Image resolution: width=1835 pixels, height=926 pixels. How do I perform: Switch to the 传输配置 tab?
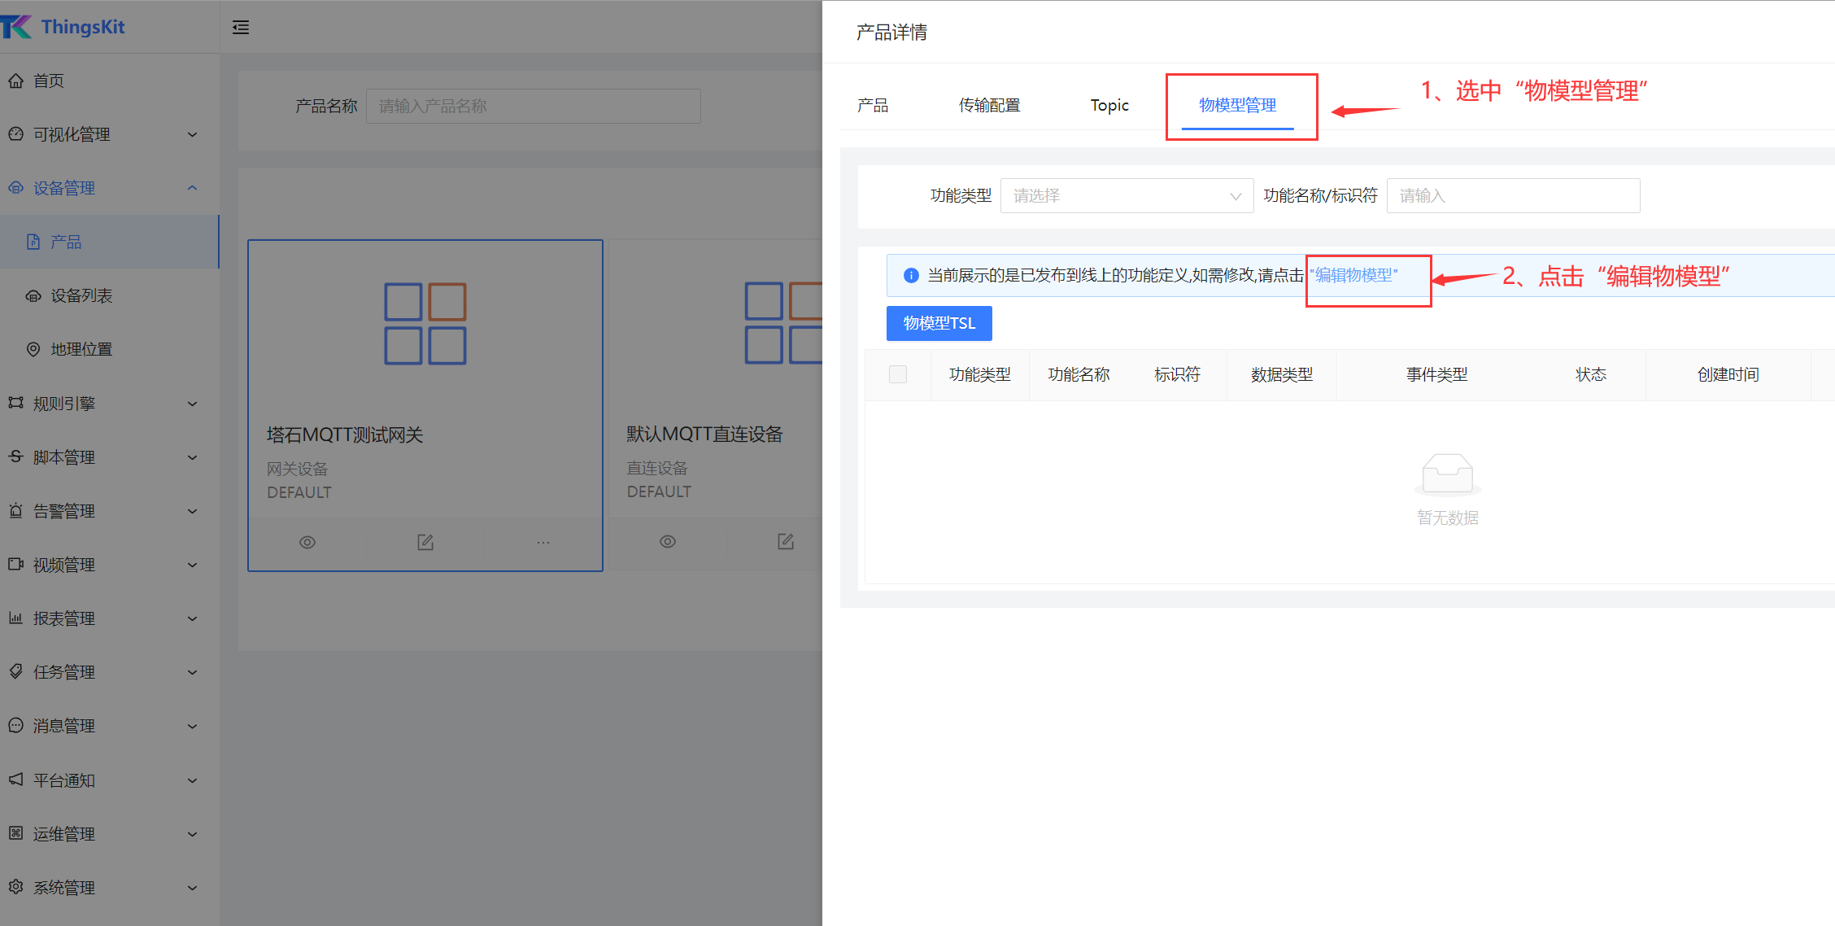[989, 105]
